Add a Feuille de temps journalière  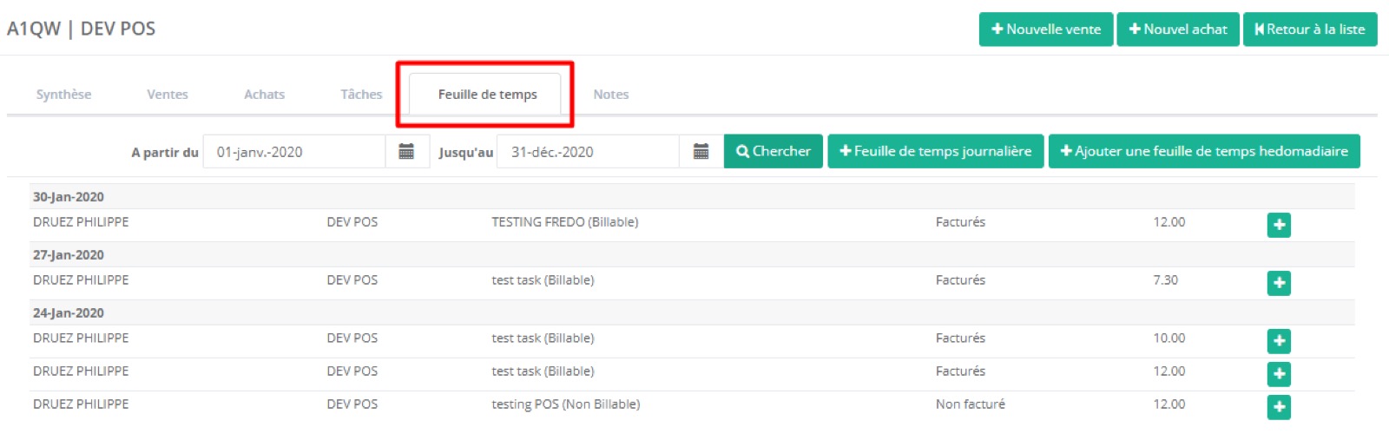coord(936,151)
